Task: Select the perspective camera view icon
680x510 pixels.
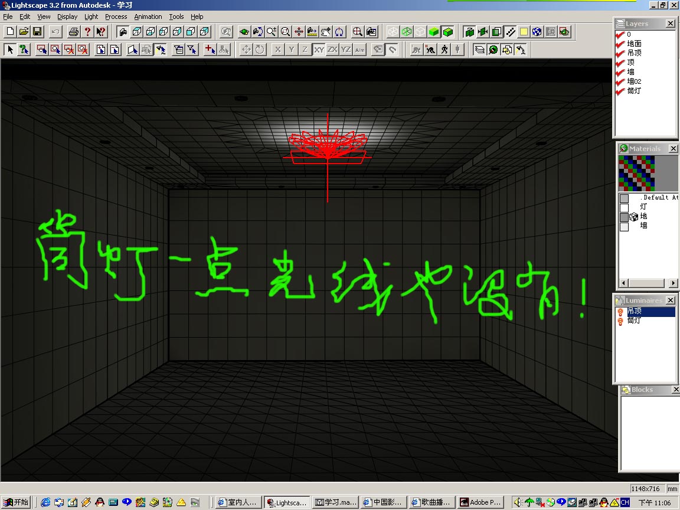Action: click(x=123, y=32)
